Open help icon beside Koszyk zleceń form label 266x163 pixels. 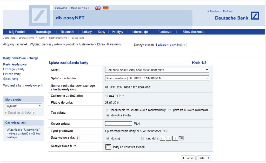[x=75, y=146]
